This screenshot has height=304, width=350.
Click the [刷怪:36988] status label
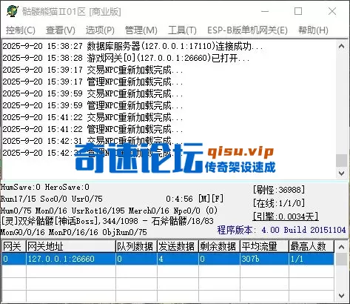(279, 190)
